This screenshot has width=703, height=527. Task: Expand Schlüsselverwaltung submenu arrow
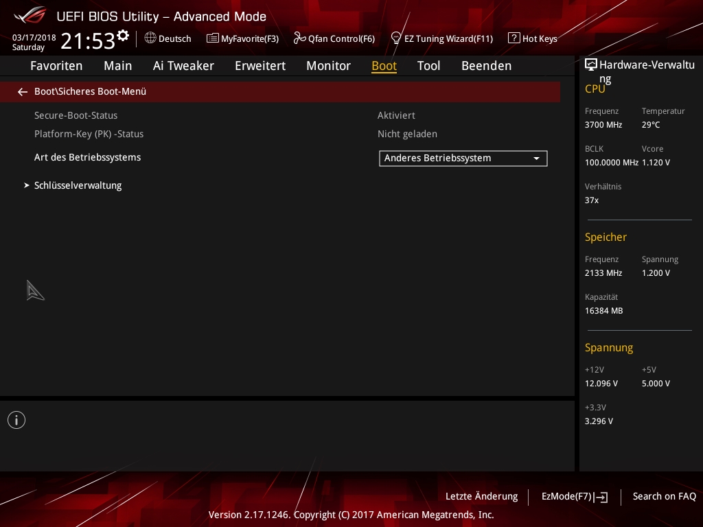click(x=27, y=185)
